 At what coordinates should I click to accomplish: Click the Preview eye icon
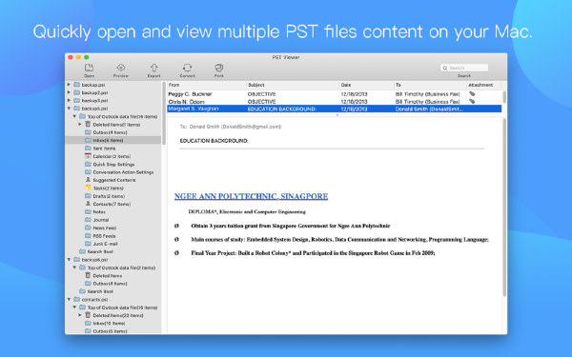[x=121, y=68]
